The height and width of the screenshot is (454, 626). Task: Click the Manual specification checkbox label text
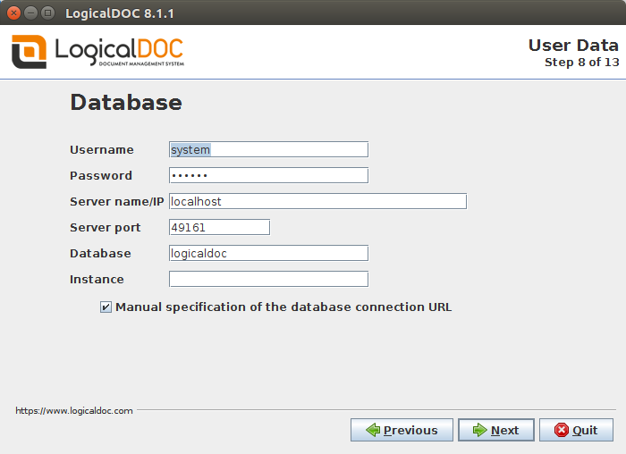283,307
